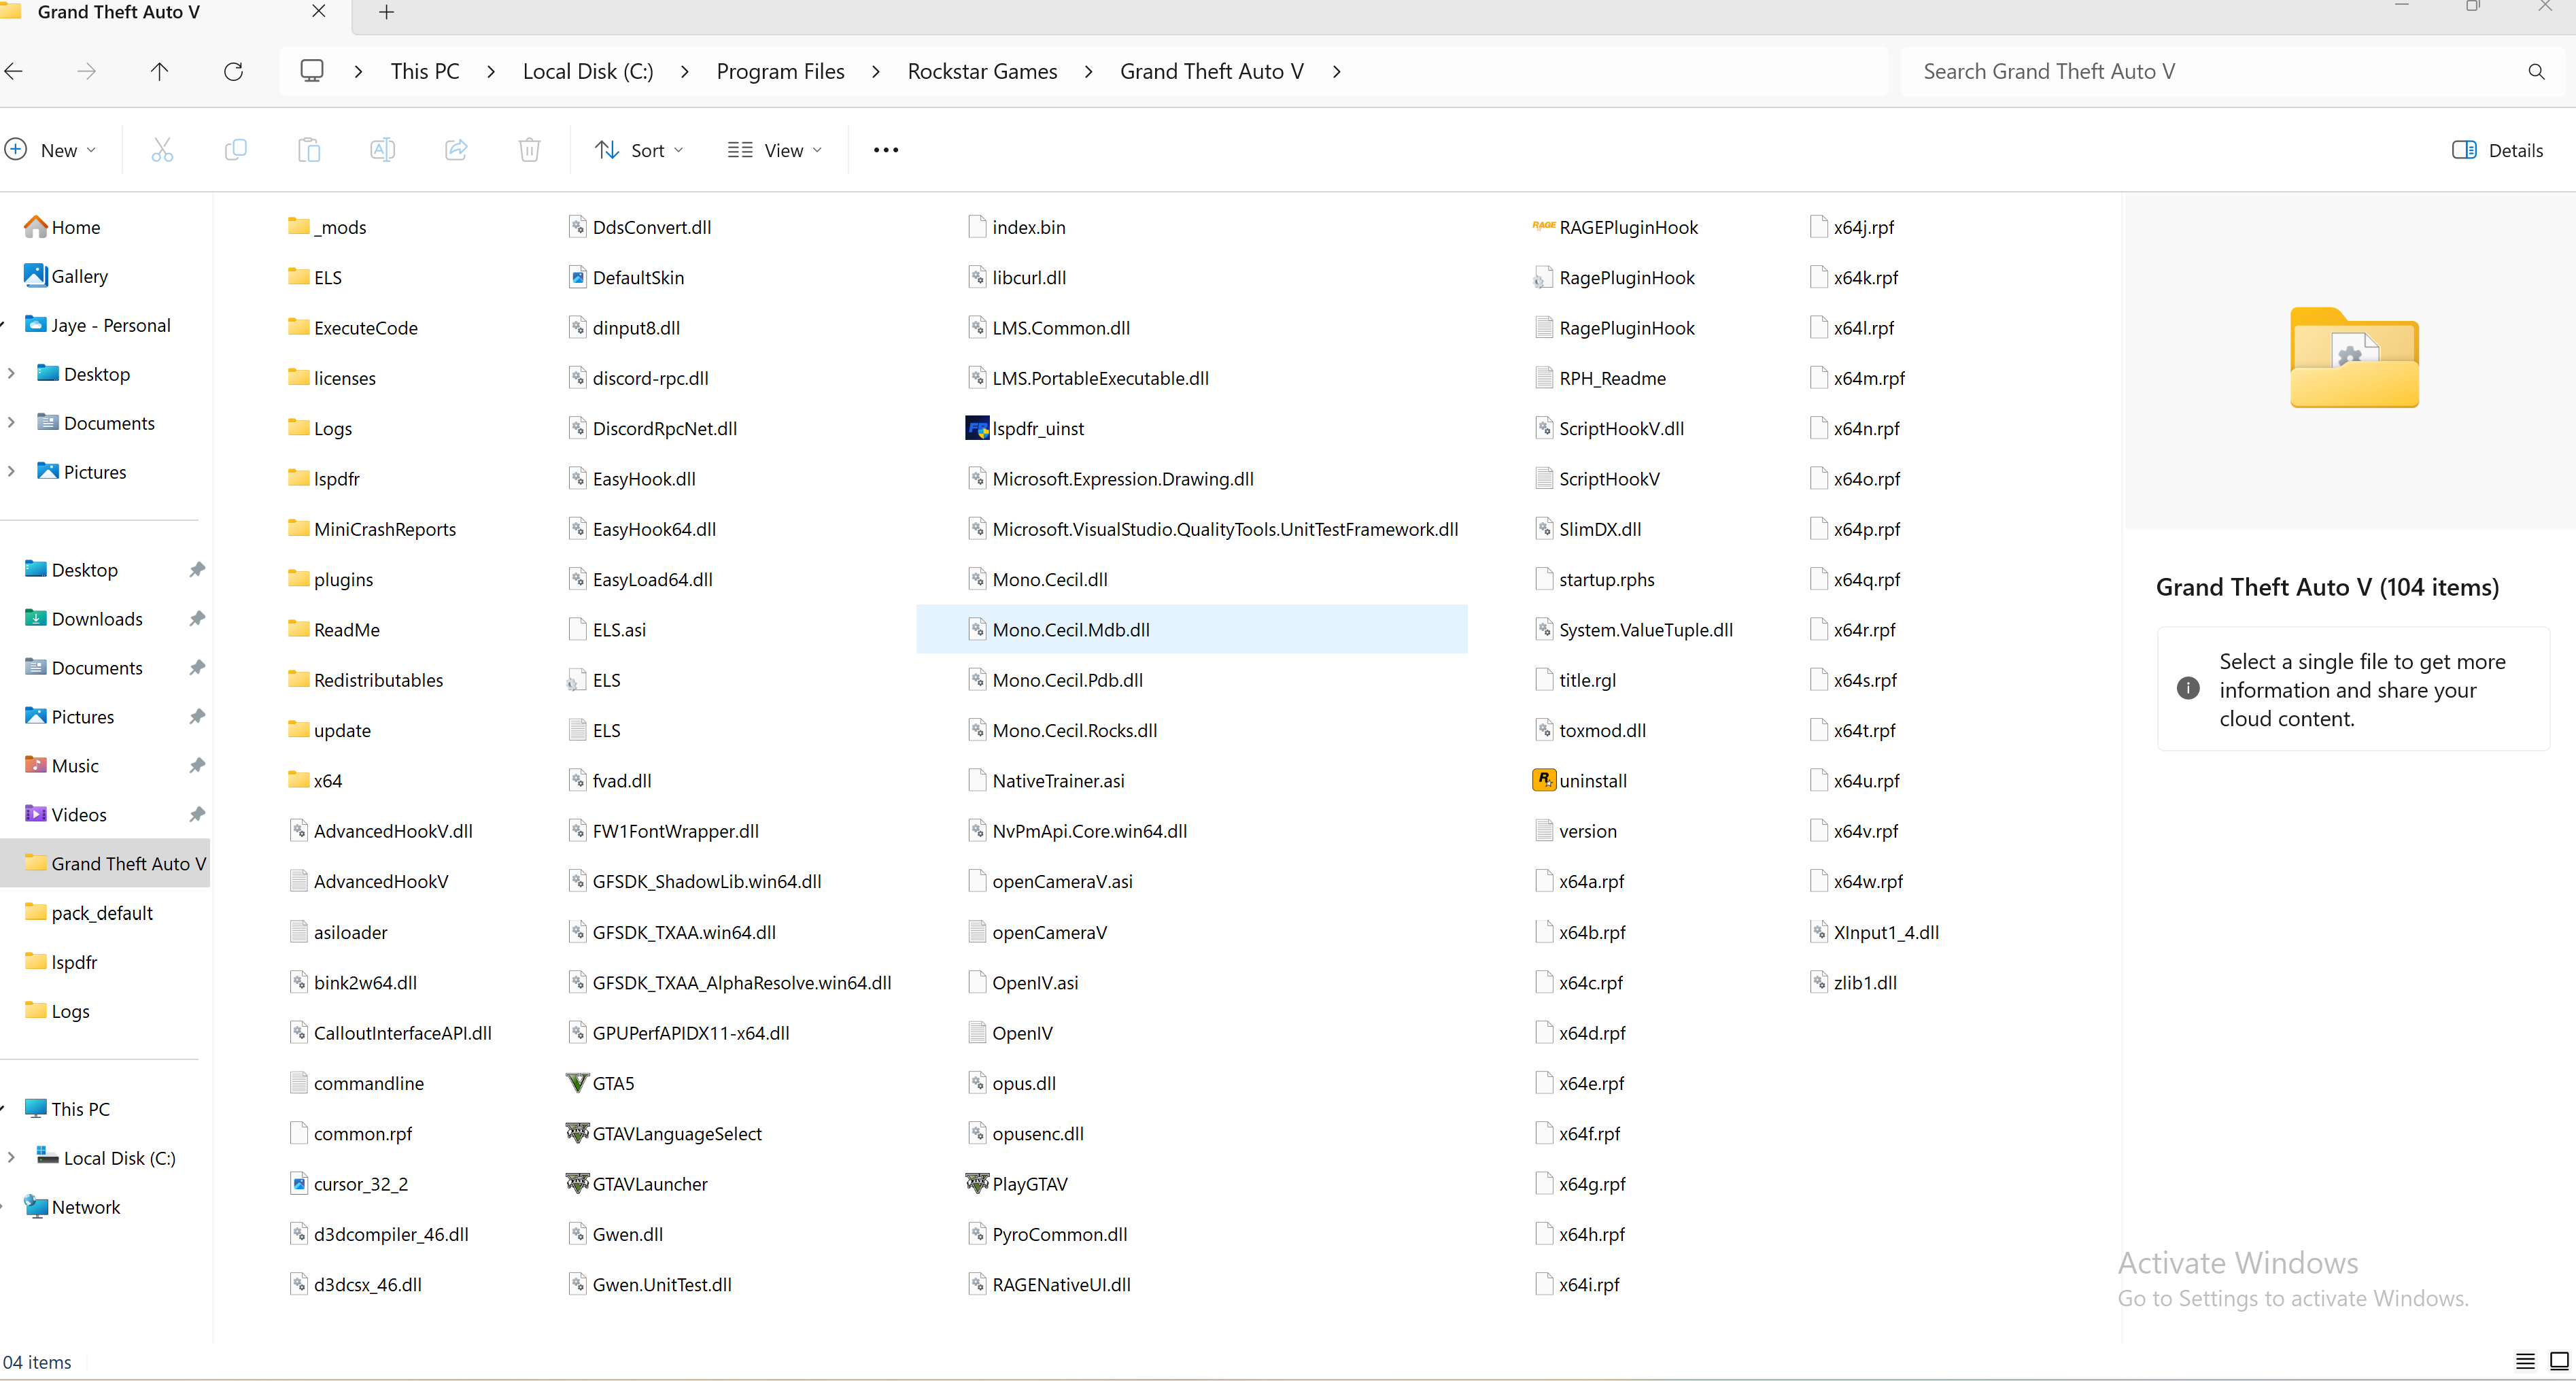Switch to large thumbnails view in status bar
The image size is (2576, 1381).
tap(2559, 1361)
